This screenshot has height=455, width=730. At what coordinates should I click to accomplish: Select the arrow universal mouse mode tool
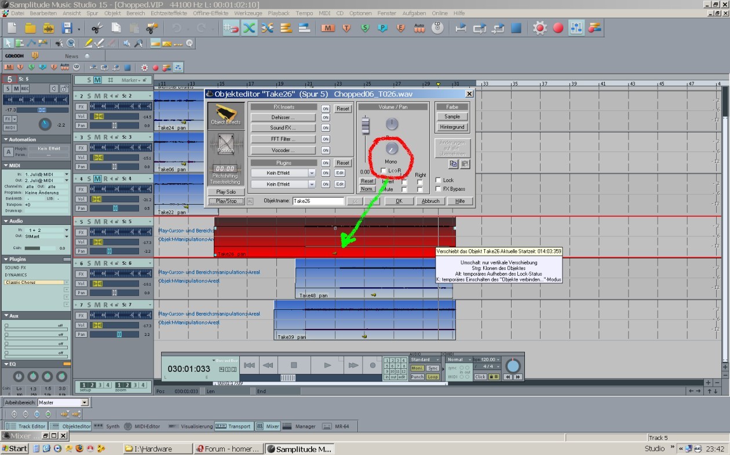(x=8, y=43)
